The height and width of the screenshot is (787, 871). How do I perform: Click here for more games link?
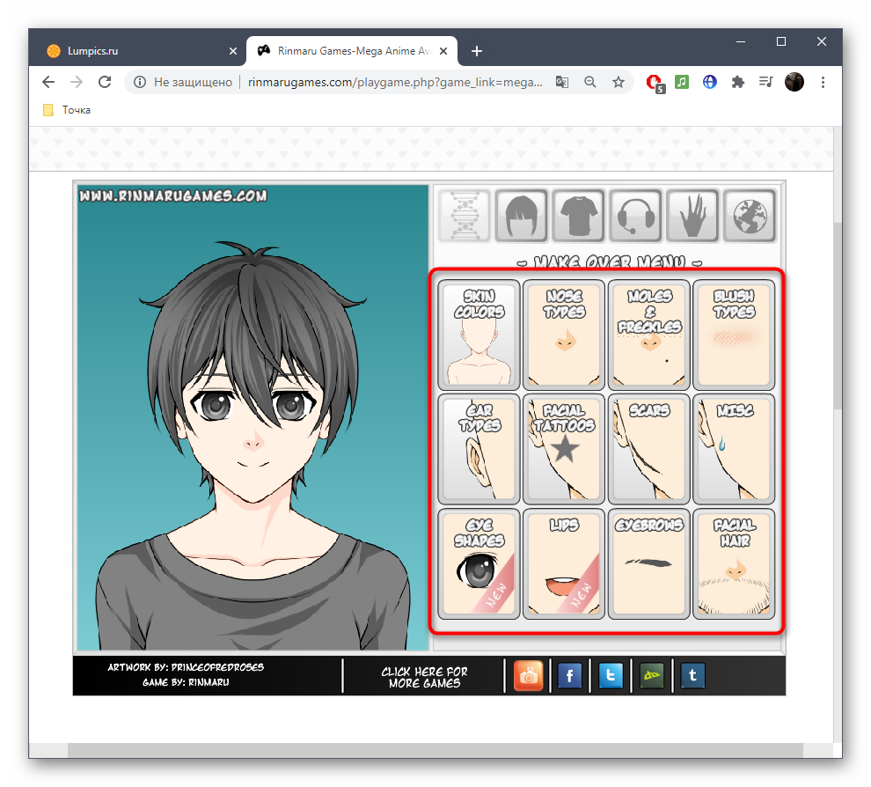tap(424, 677)
